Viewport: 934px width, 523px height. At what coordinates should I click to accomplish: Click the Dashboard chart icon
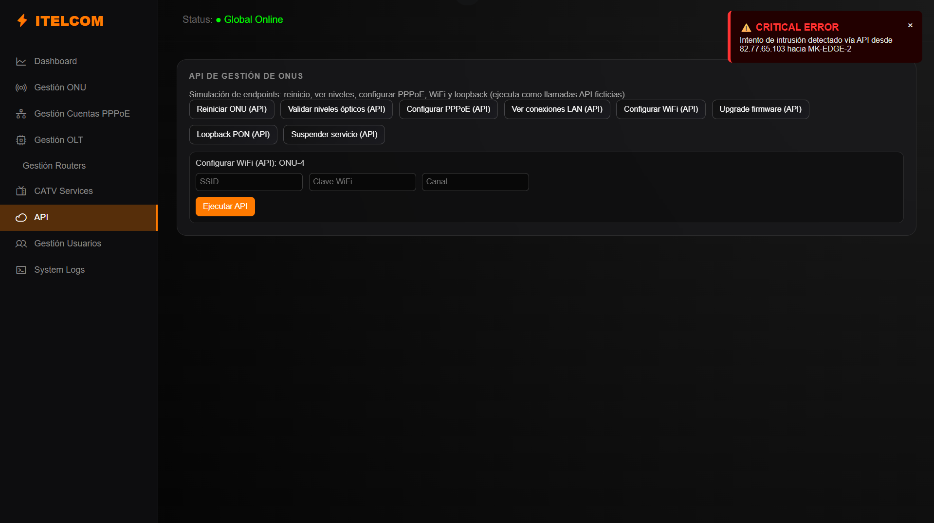point(21,62)
